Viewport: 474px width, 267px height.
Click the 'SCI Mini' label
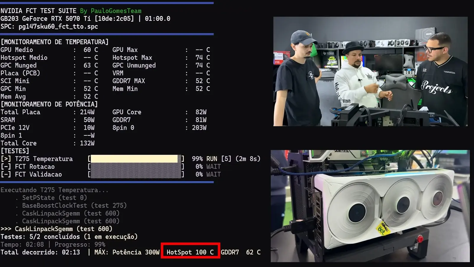15,81
